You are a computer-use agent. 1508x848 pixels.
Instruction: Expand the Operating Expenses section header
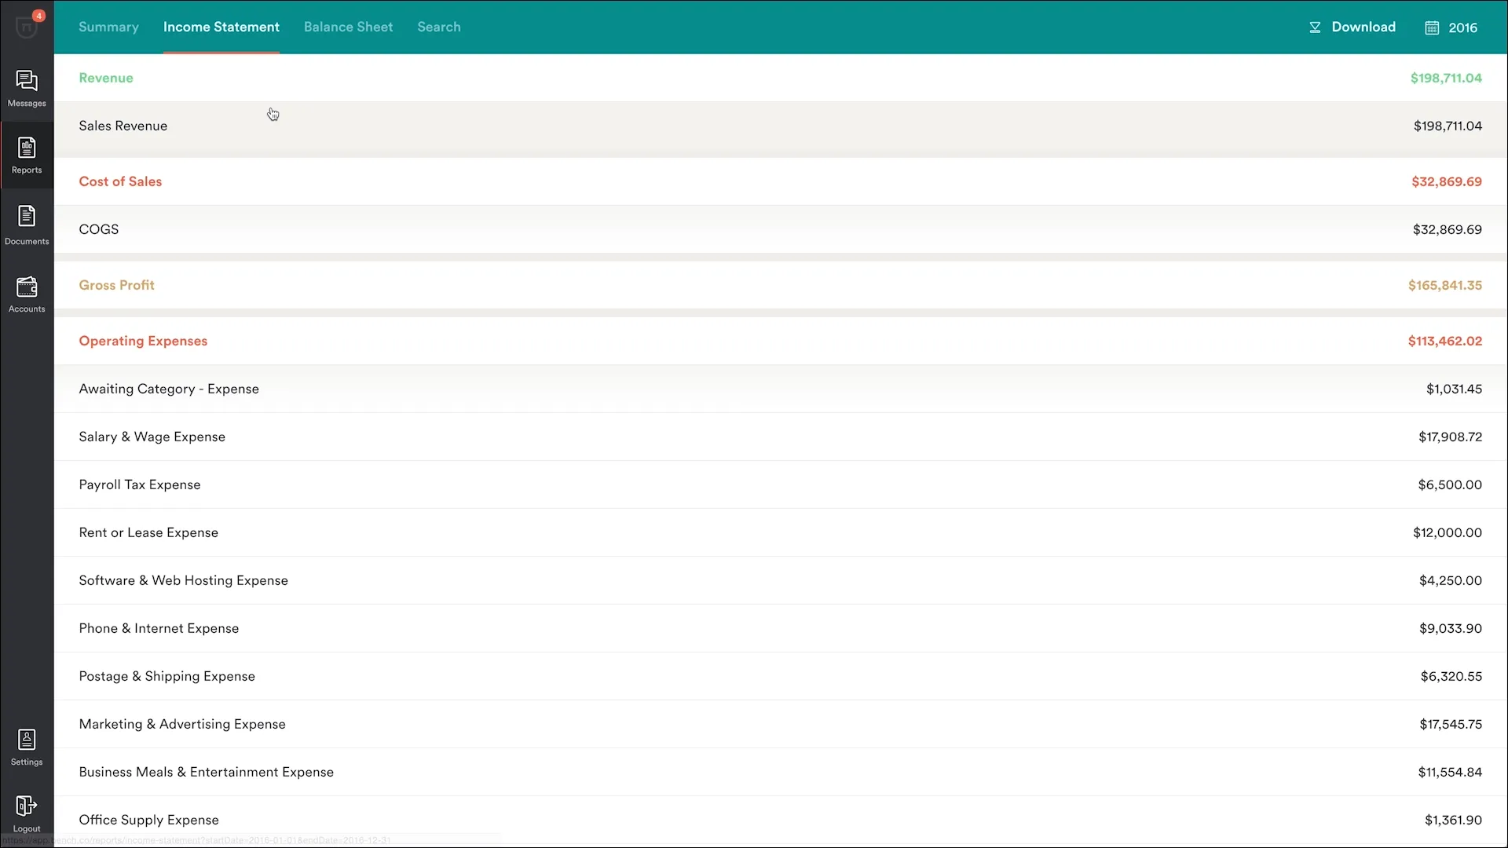pos(143,341)
